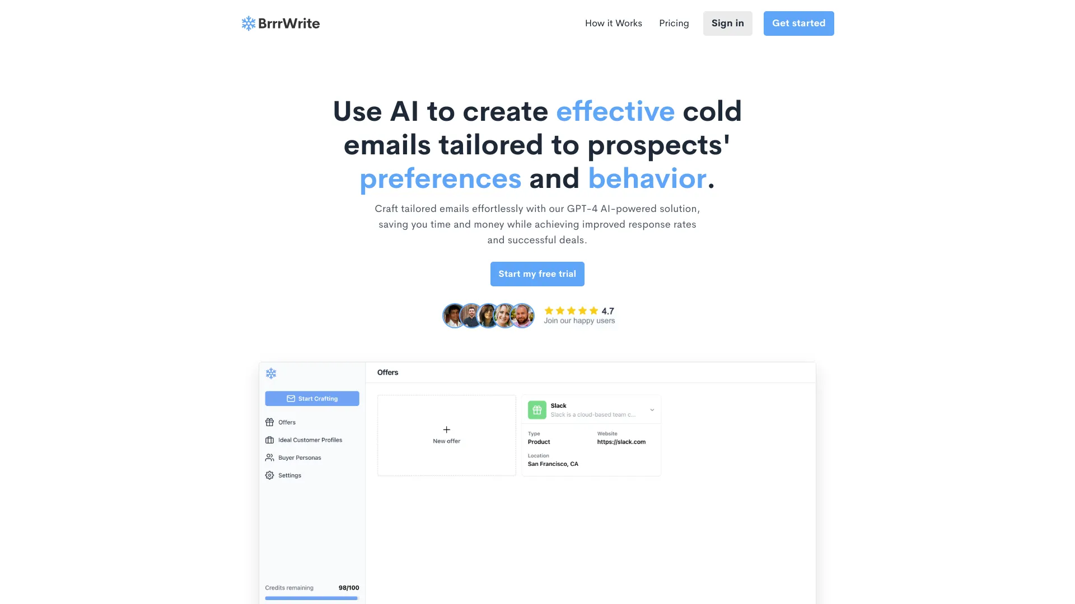Click the BrrrWrite snowflake logo icon
This screenshot has height=604, width=1075.
[x=248, y=23]
